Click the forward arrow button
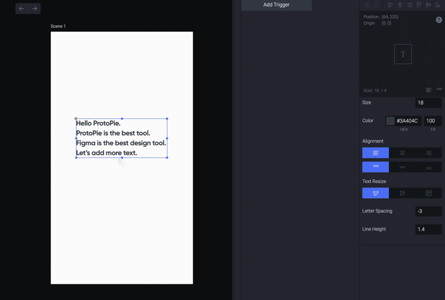The image size is (445, 300). [34, 9]
